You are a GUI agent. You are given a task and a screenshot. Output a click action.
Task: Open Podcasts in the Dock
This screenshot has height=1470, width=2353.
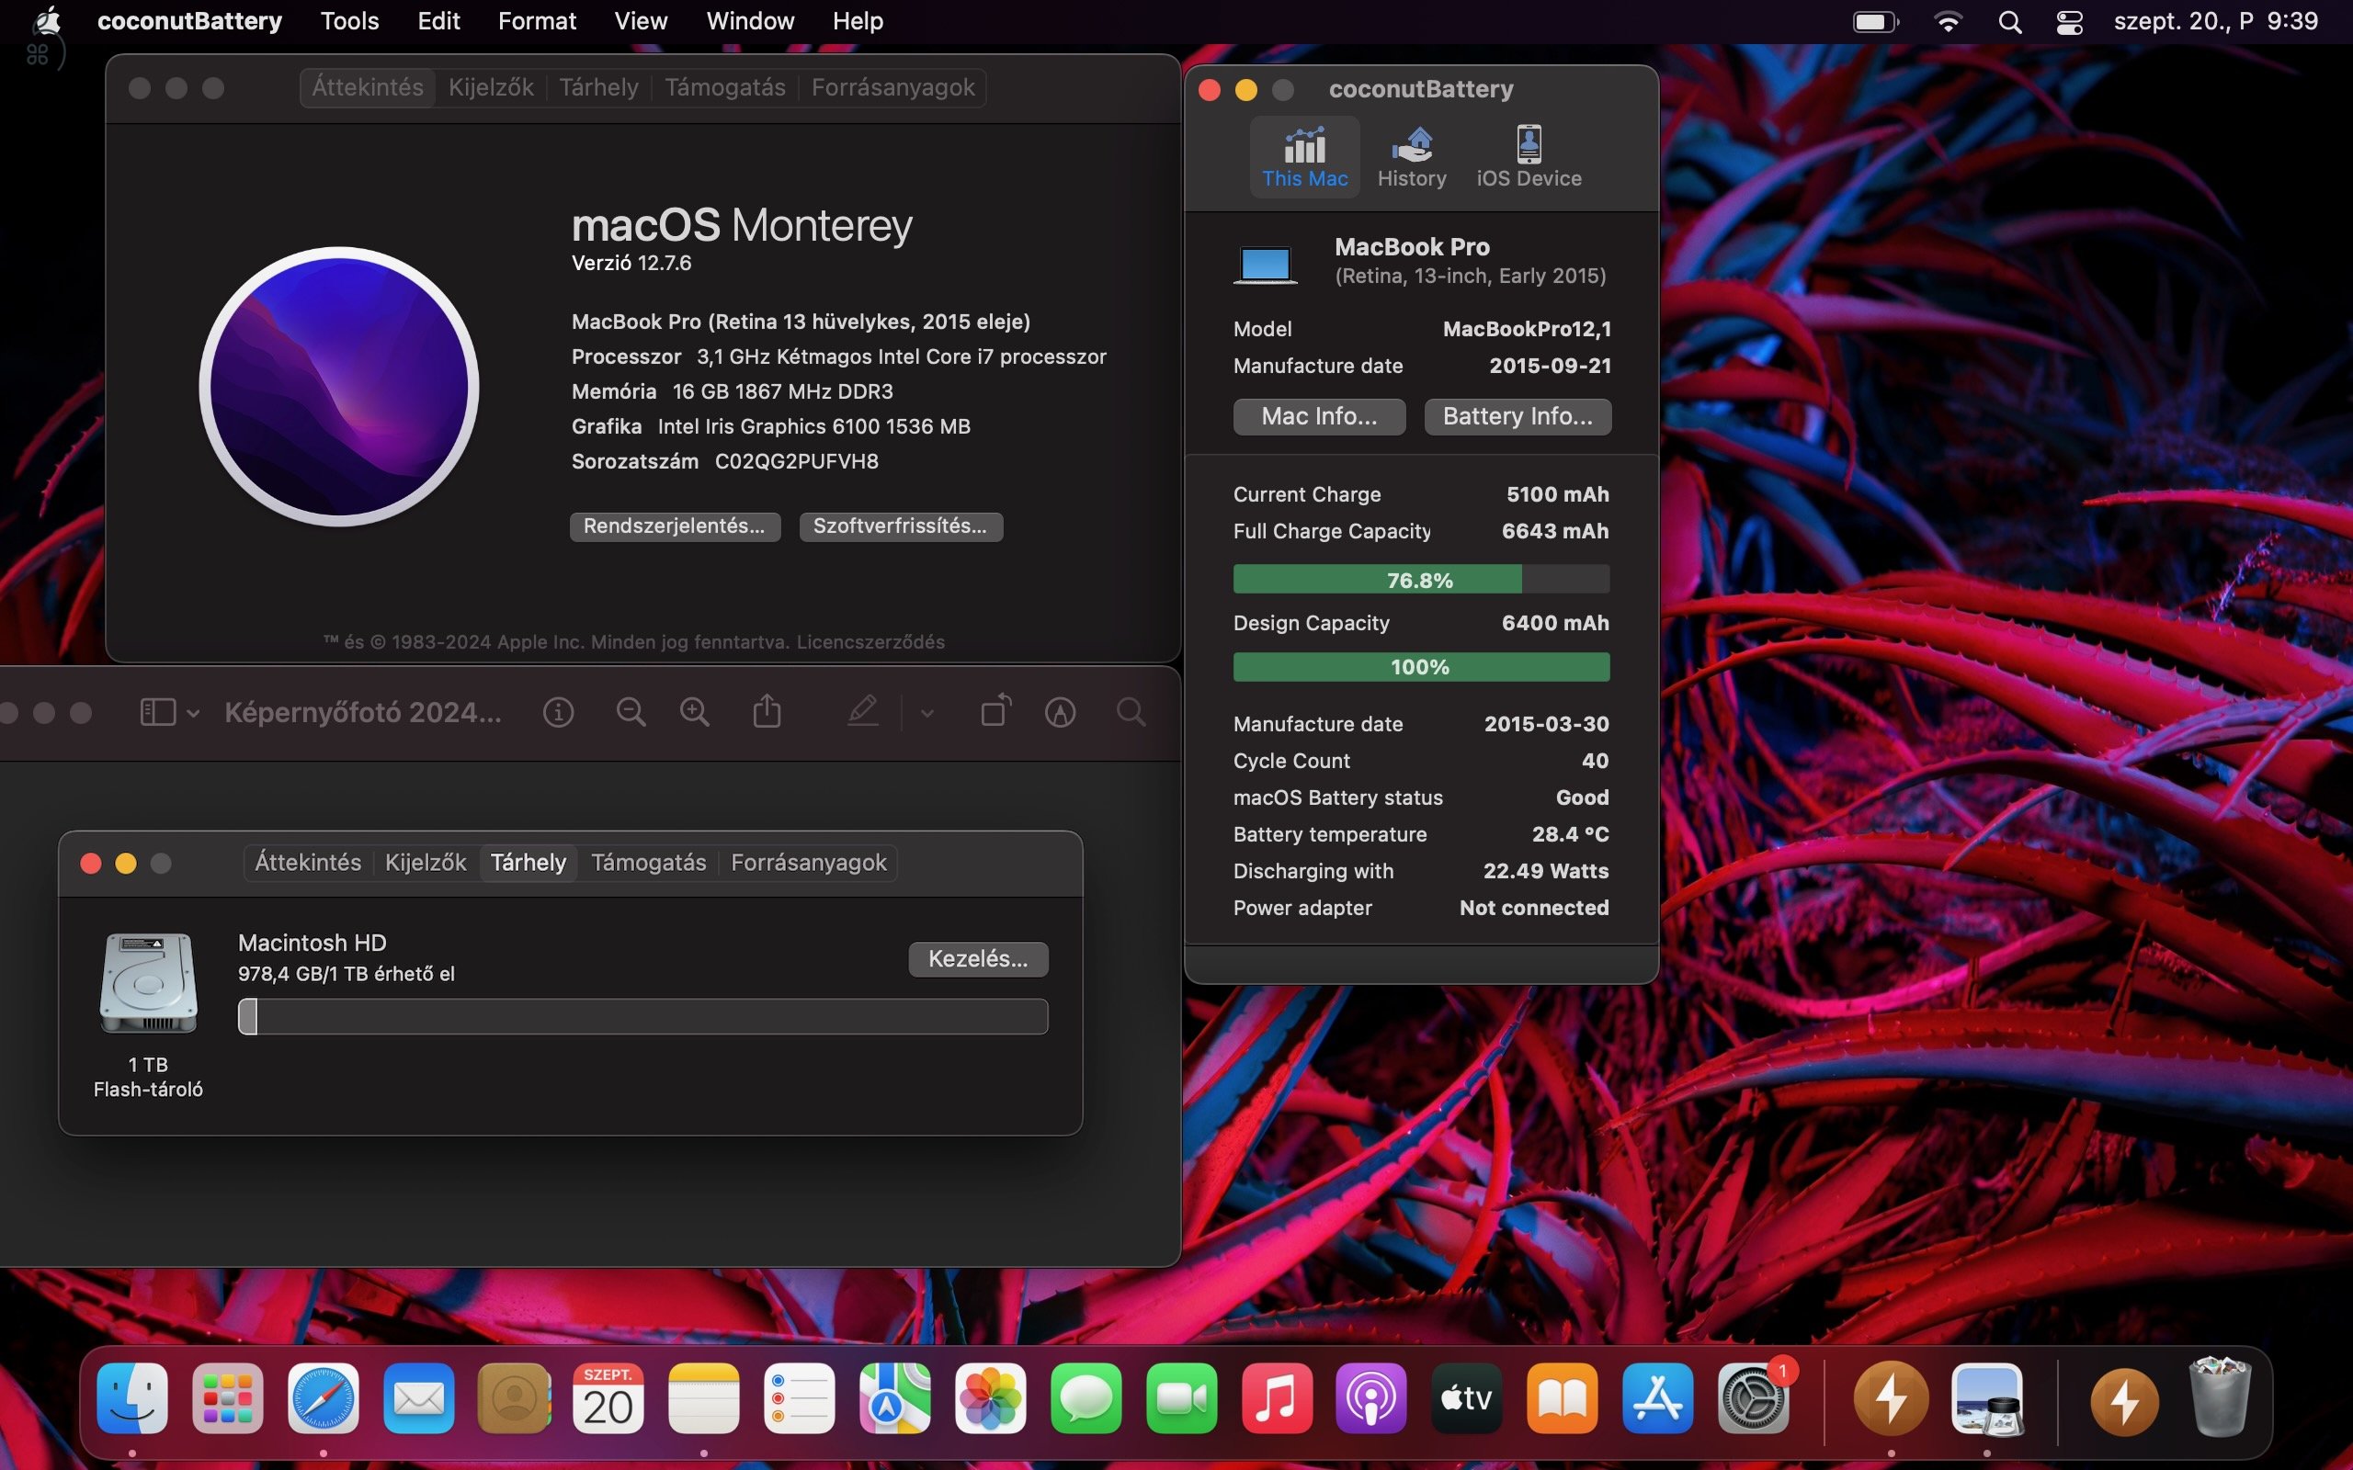click(x=1372, y=1399)
